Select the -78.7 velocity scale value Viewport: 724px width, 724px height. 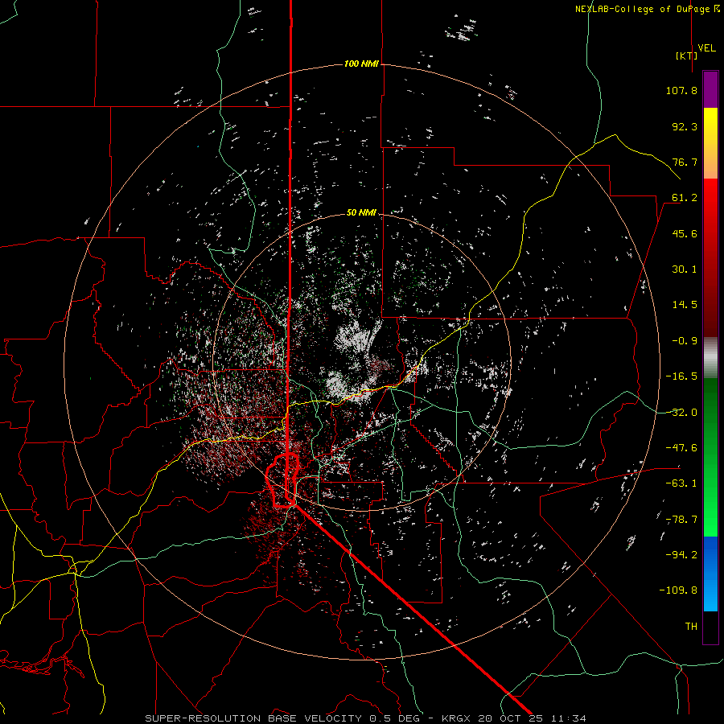click(681, 520)
